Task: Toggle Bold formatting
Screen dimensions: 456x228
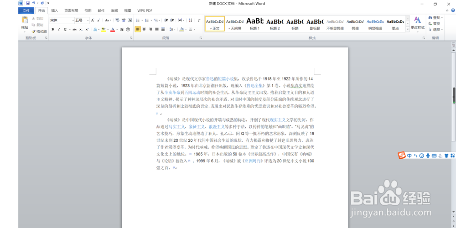Action: (x=52, y=29)
